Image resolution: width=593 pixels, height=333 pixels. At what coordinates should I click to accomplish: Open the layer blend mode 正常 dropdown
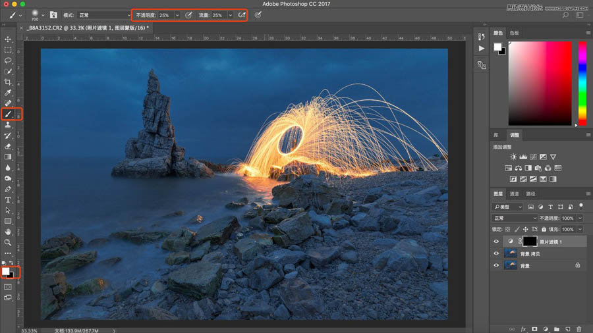(515, 218)
